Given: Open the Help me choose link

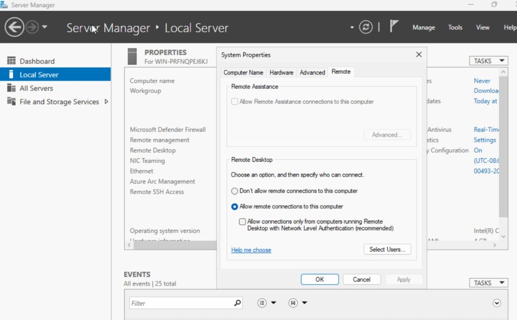Looking at the screenshot, I should coord(251,250).
